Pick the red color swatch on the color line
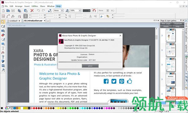This screenshot has width=188, height=113. click(34, 108)
